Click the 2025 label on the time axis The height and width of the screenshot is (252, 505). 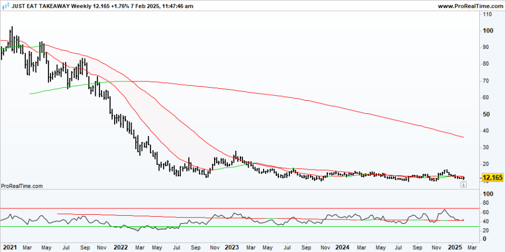456,247
